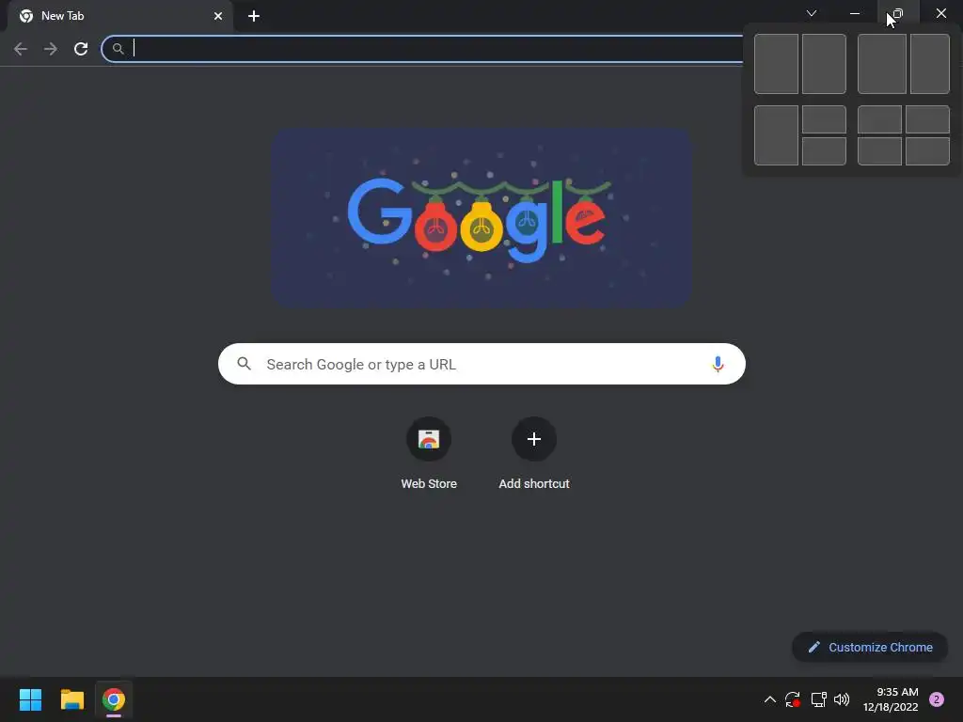Click the Chrome taskbar icon
Viewport: 963px width, 722px height.
pyautogui.click(x=114, y=699)
